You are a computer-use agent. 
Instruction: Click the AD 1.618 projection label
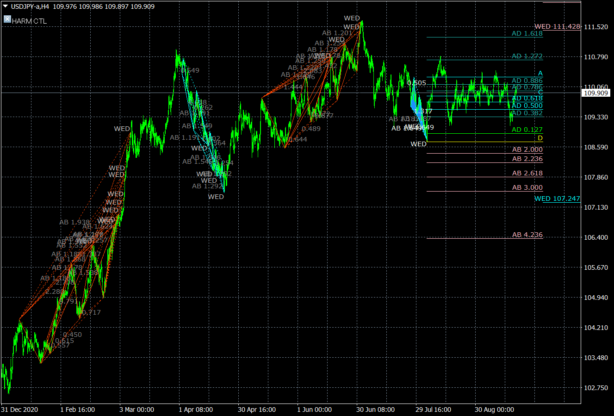pyautogui.click(x=527, y=34)
